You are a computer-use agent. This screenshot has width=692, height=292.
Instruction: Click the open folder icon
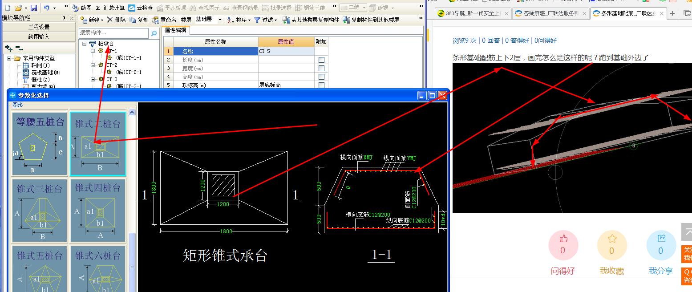pos(17,8)
